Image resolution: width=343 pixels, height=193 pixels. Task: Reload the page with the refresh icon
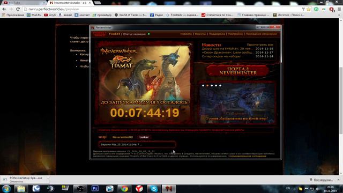[x=18, y=9]
